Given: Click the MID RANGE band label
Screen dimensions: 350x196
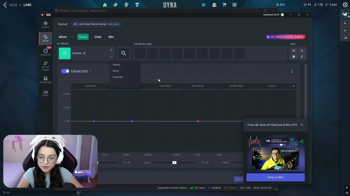Looking at the screenshot, I should 198,86.
